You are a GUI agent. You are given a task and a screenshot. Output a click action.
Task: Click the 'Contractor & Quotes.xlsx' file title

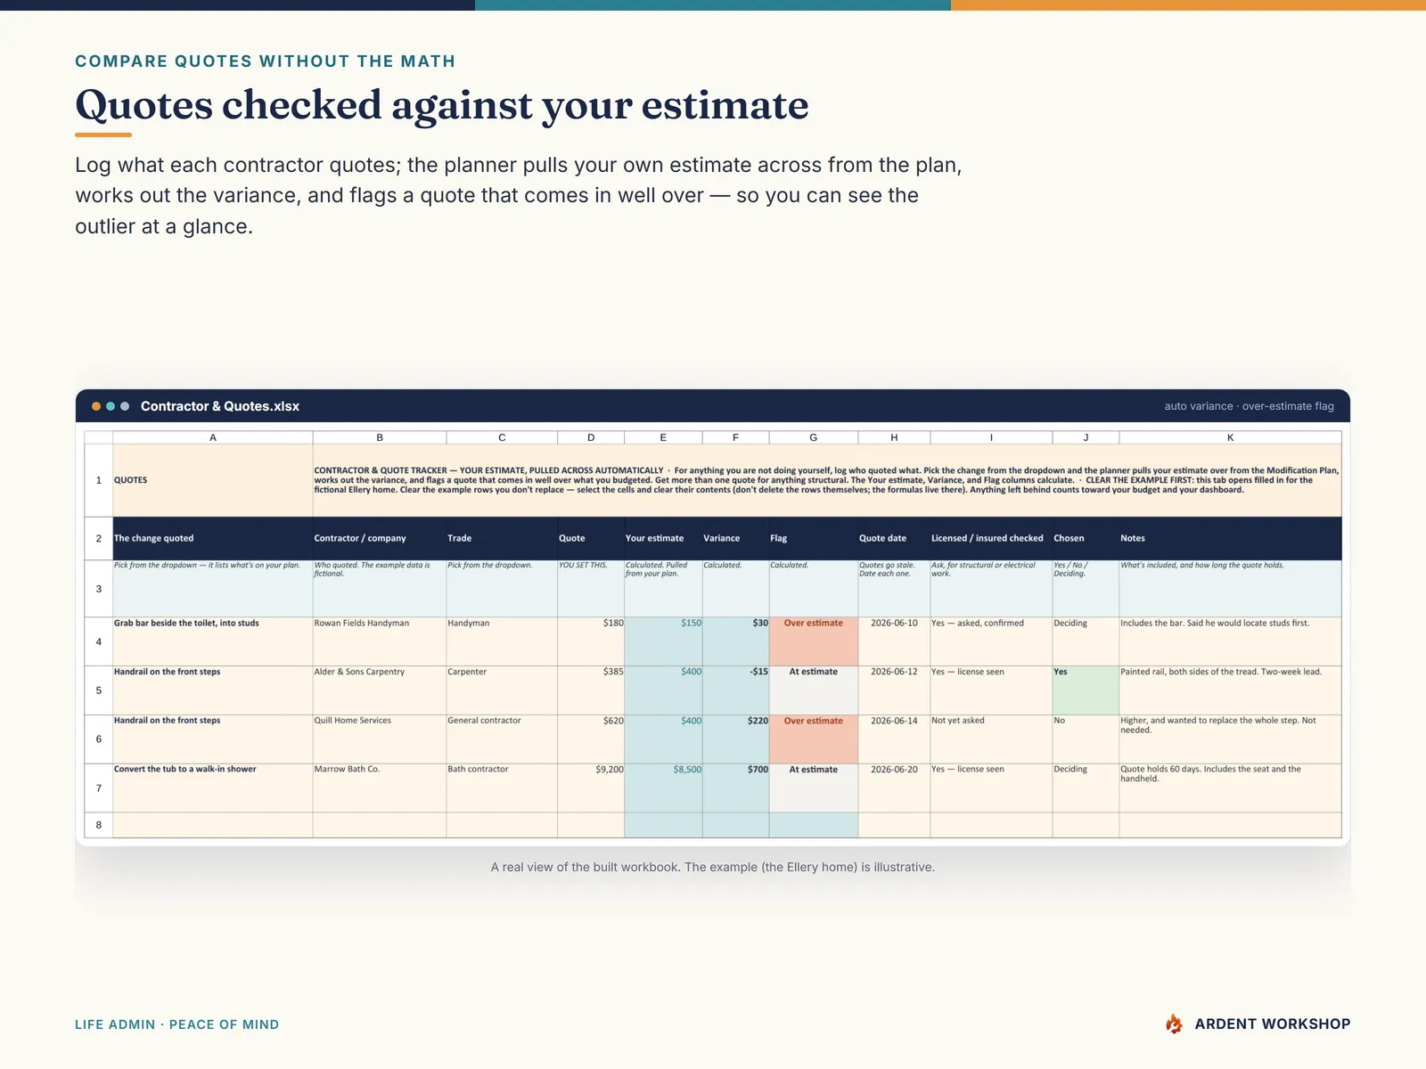click(220, 406)
